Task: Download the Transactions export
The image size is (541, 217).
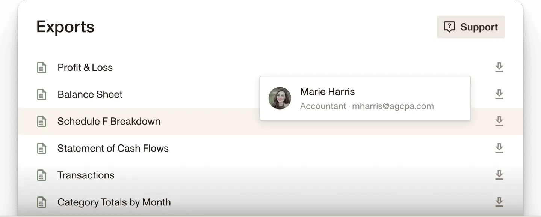Action: [499, 175]
